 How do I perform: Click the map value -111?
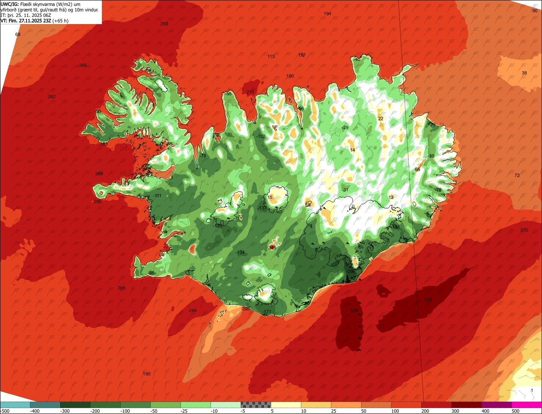pyautogui.click(x=157, y=196)
